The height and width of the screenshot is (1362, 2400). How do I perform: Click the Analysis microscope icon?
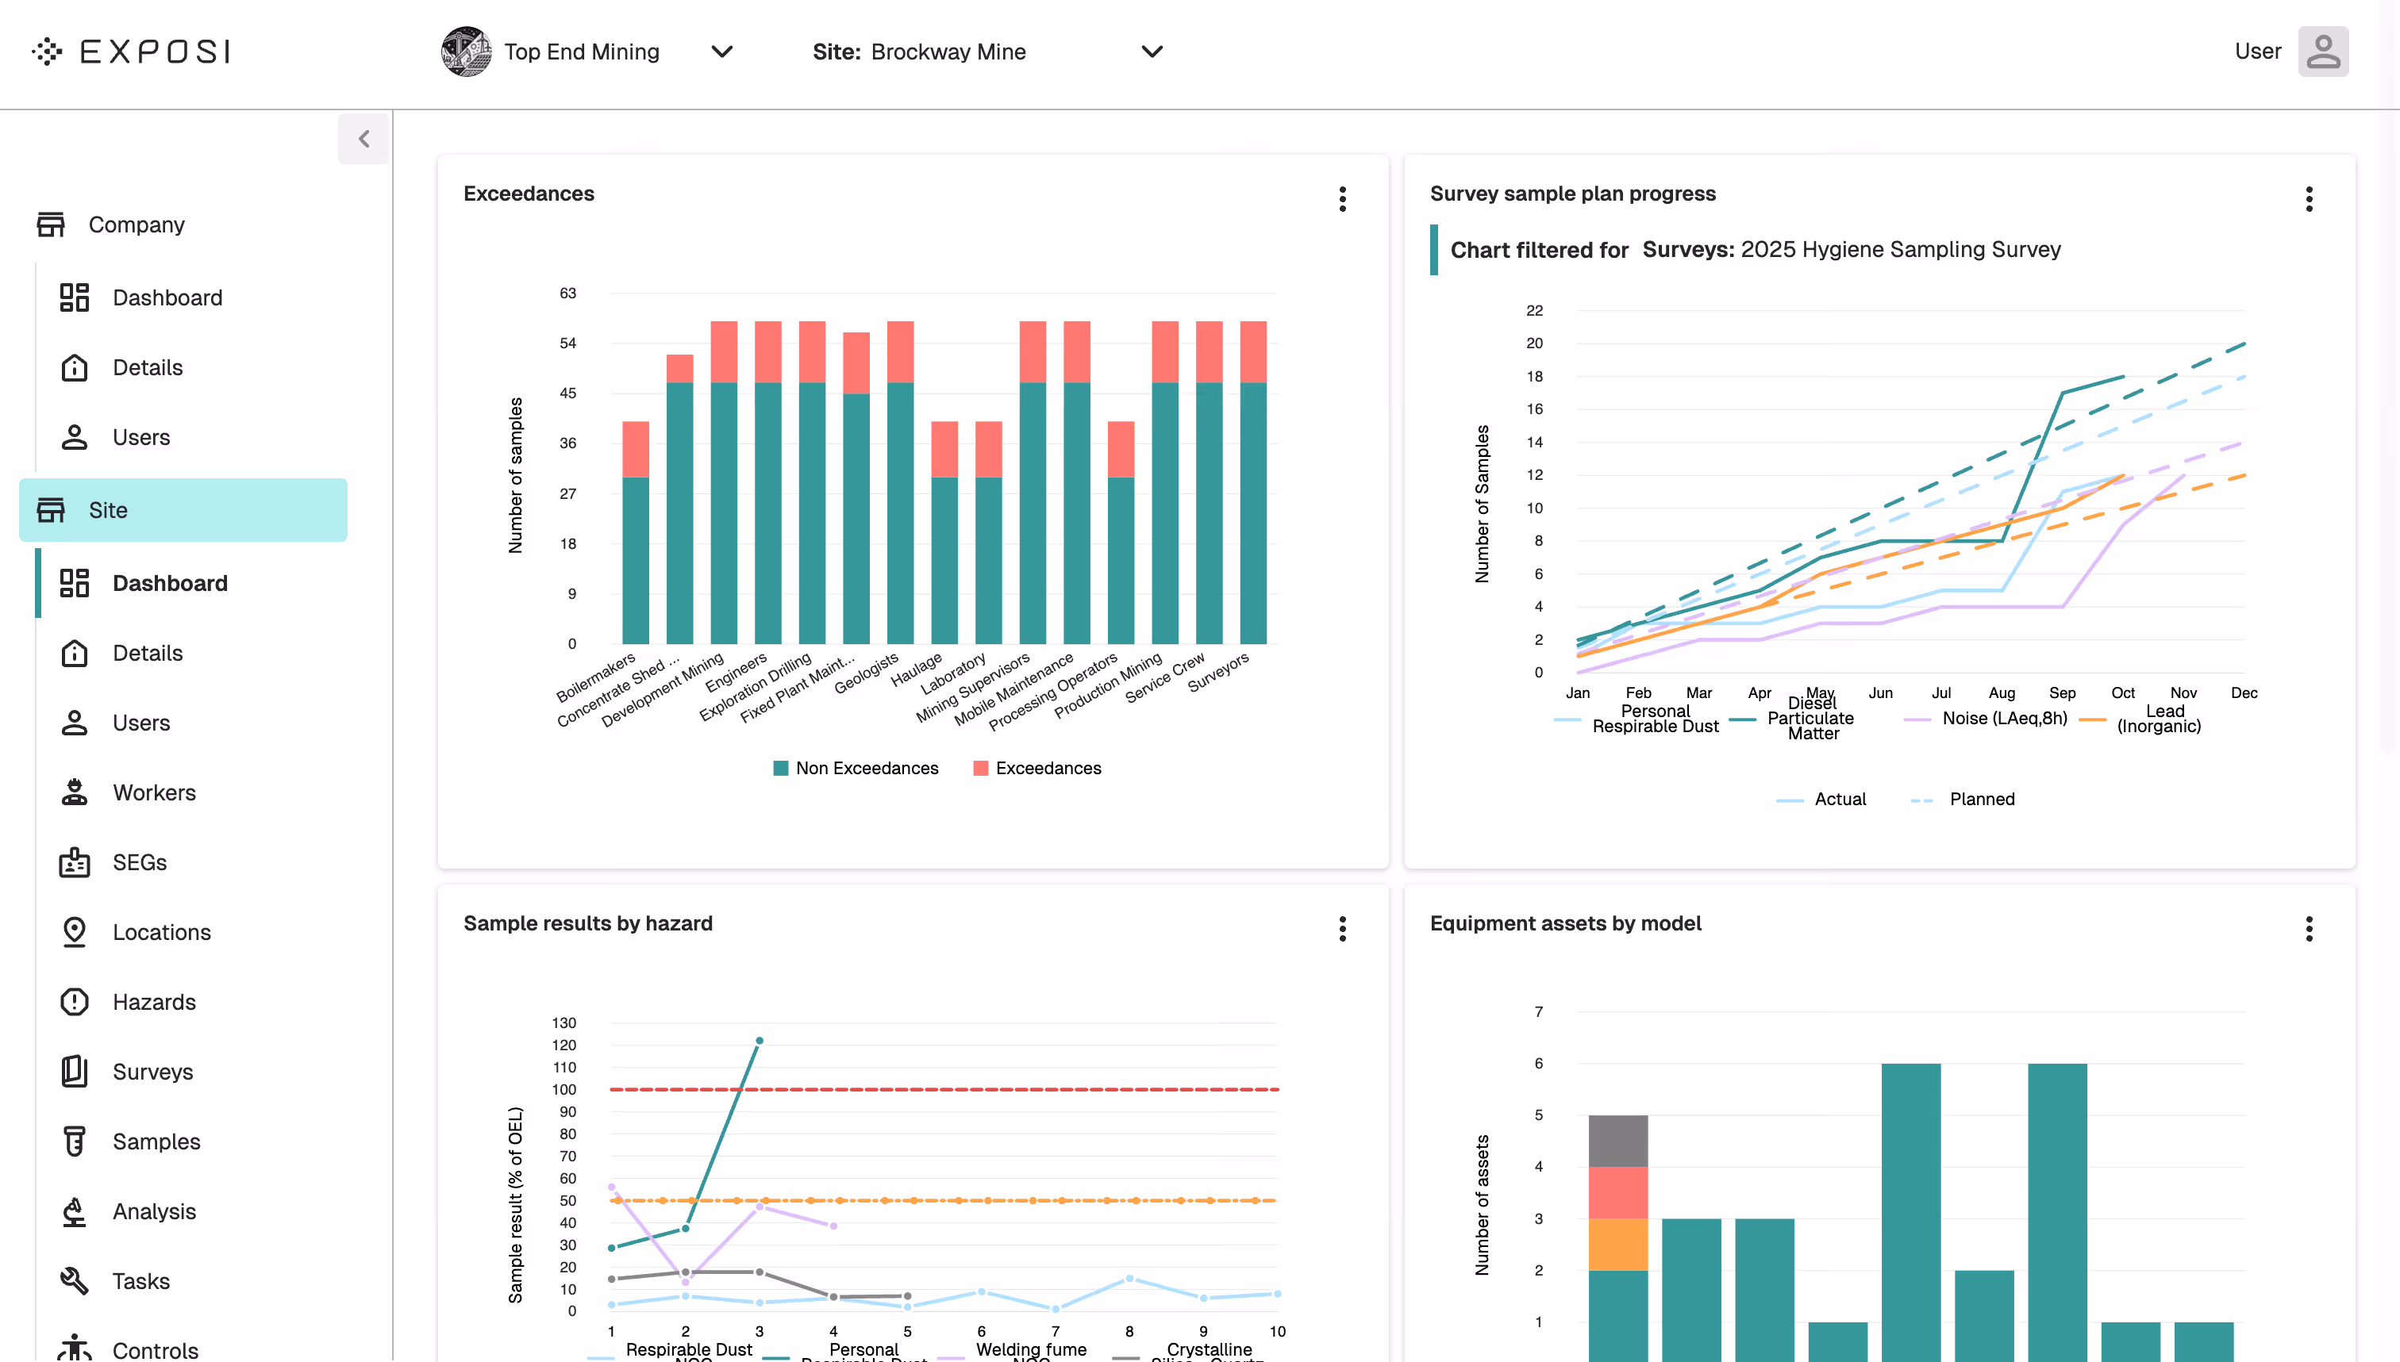(74, 1211)
